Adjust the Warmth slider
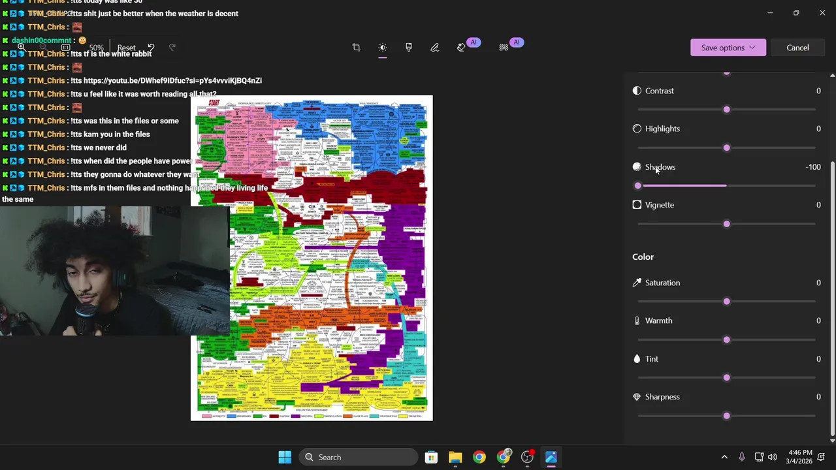The image size is (836, 470). click(x=726, y=339)
